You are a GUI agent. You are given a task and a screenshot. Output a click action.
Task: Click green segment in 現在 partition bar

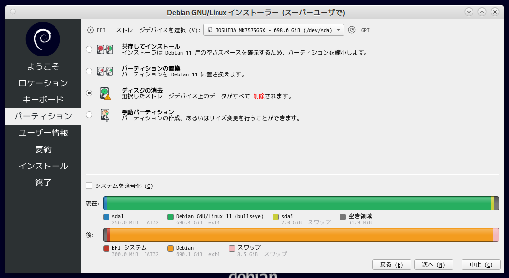(x=299, y=204)
